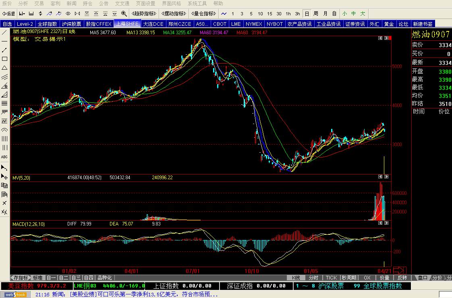Choose the ABC text annotation tool
This screenshot has height=298, width=452.
4,157
